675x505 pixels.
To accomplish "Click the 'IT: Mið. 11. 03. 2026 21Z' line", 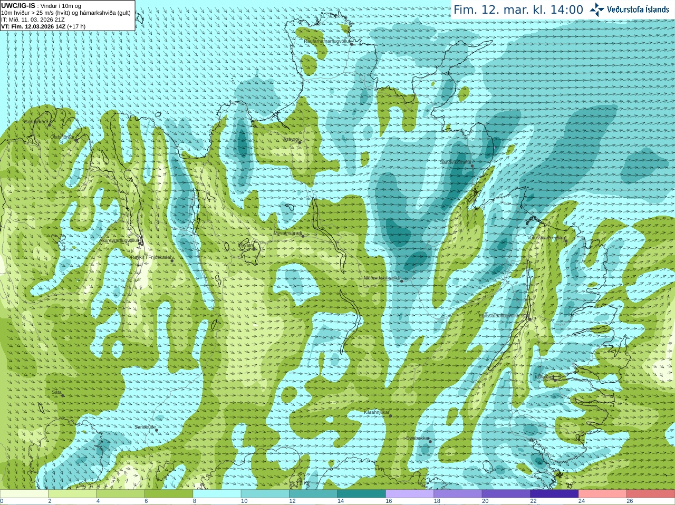I will 33,20.
